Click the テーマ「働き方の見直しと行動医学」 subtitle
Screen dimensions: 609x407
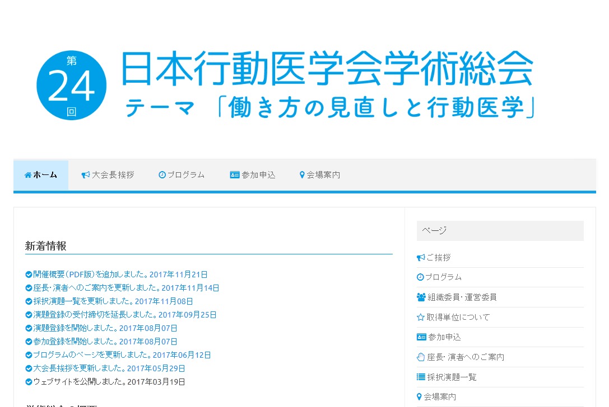pos(331,107)
